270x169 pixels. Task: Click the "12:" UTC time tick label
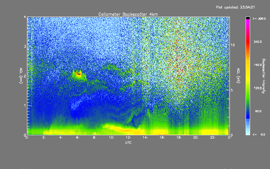pos(129,138)
